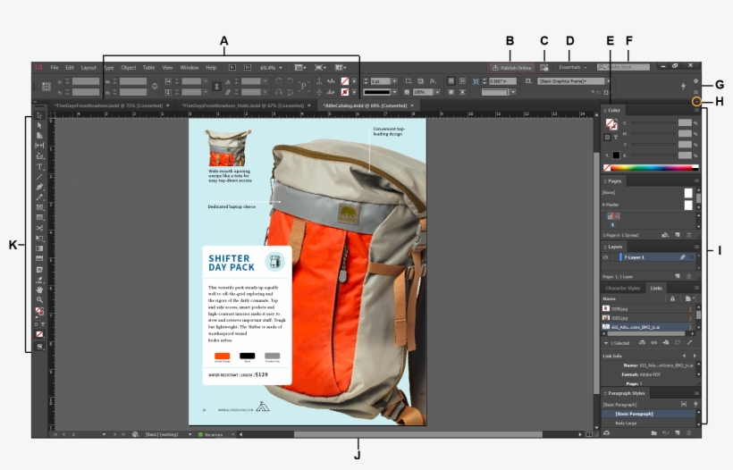The height and width of the screenshot is (470, 733).
Task: Click the GPU performance screen-mode icon
Action: tap(544, 68)
